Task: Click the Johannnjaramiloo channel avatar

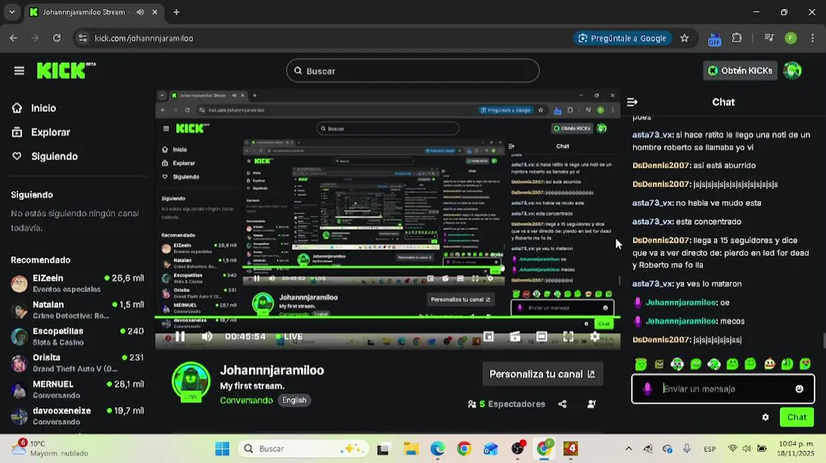Action: click(191, 382)
